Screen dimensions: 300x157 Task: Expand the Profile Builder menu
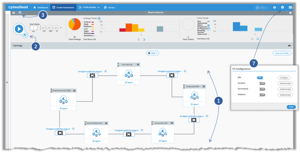coord(89,7)
